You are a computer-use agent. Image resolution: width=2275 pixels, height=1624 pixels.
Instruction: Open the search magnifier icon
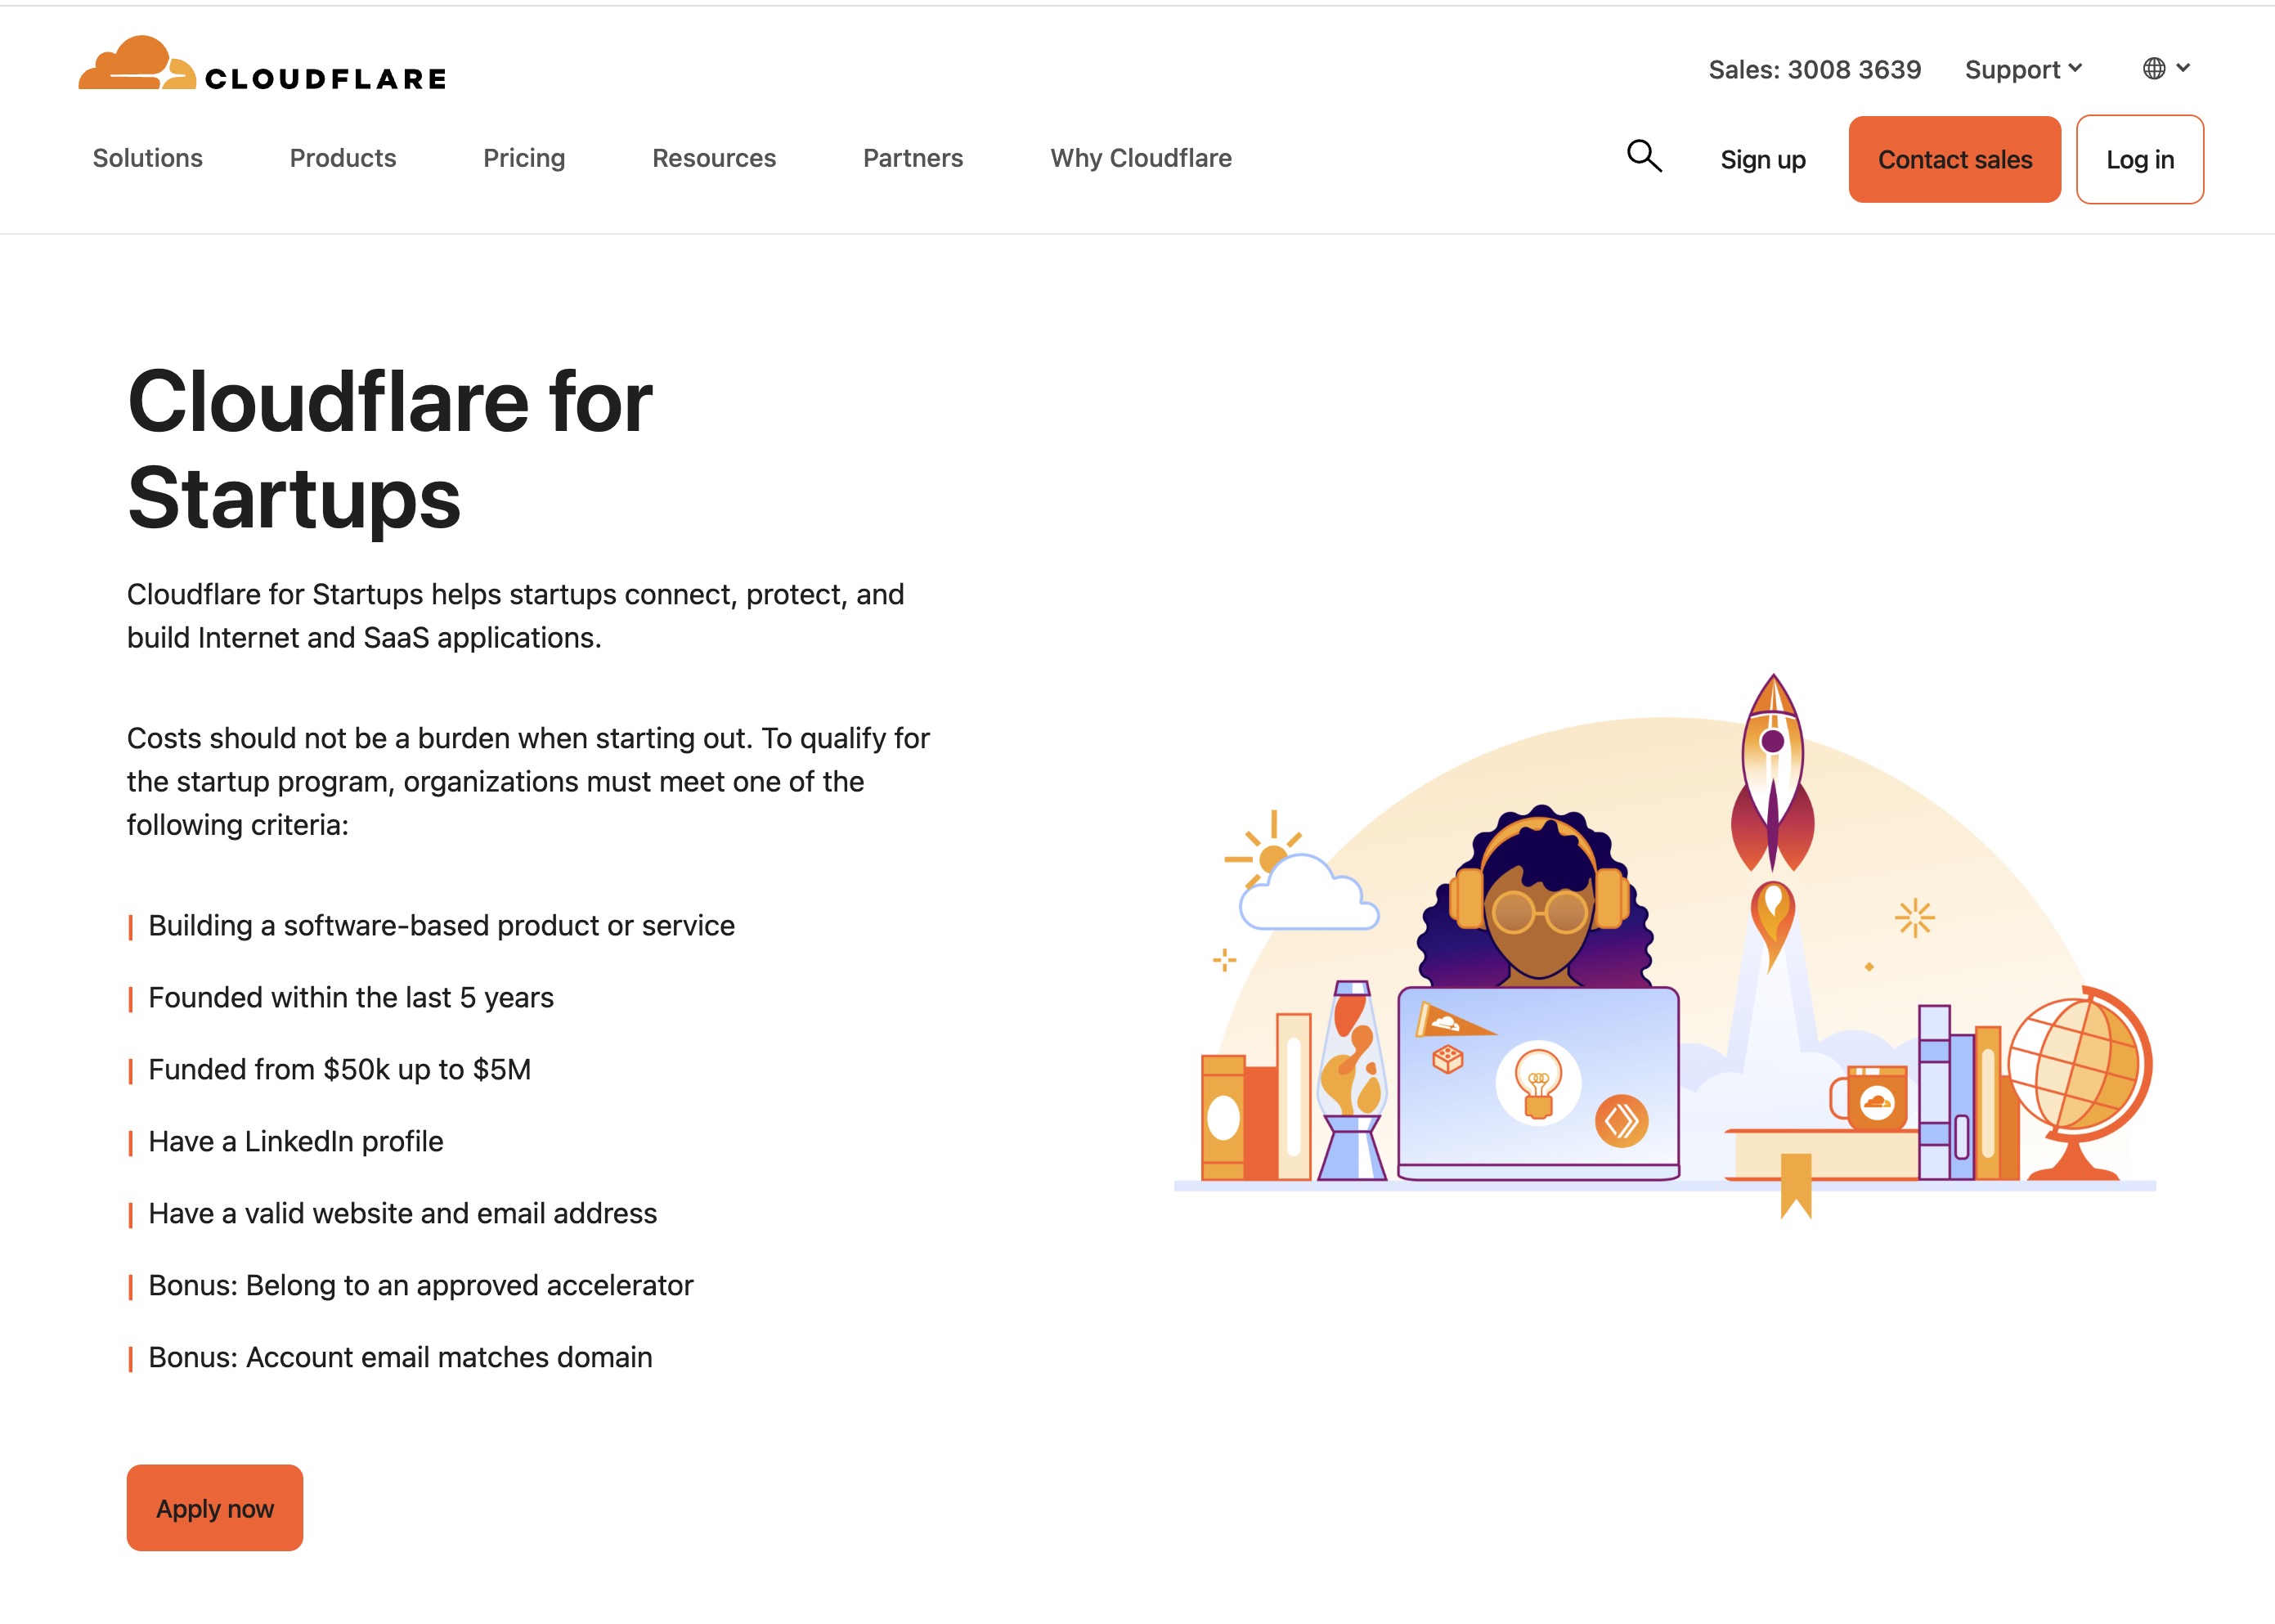point(1644,156)
